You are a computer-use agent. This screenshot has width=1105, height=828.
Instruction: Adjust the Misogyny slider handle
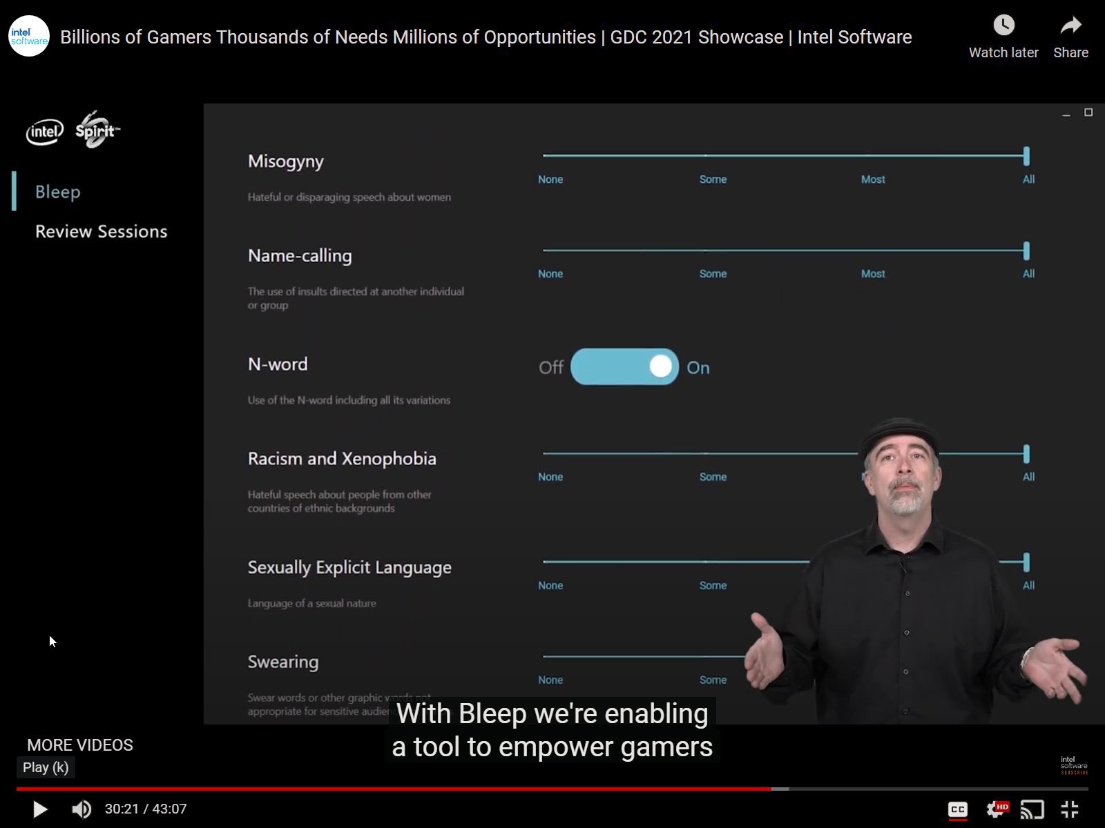pos(1026,156)
